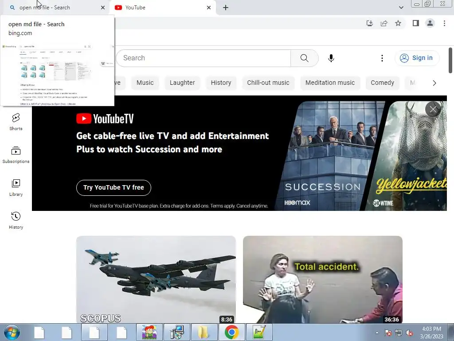Open the SCOPUS bomber plane video
The width and height of the screenshot is (454, 341).
(x=156, y=280)
